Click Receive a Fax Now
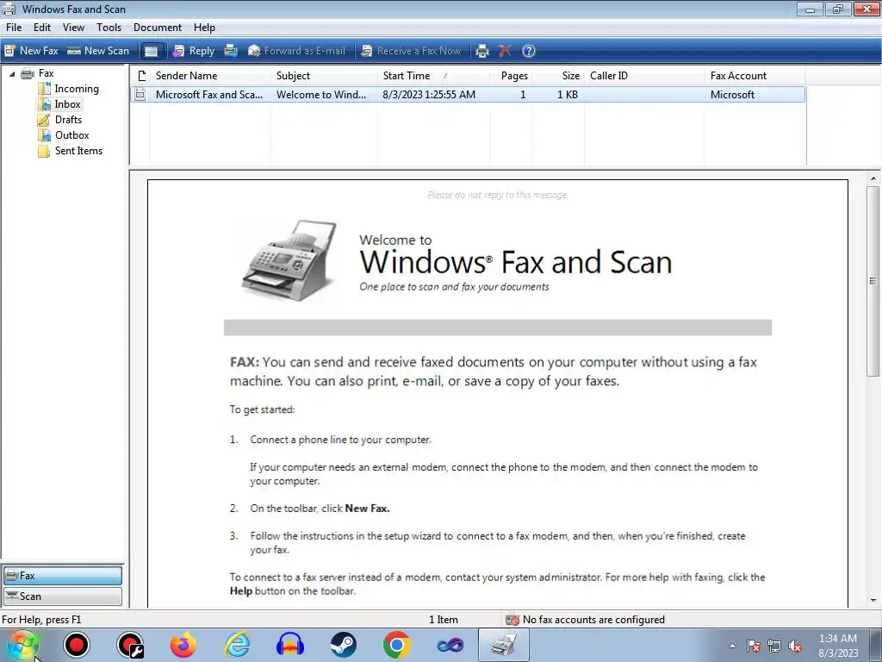This screenshot has height=662, width=882. [411, 51]
